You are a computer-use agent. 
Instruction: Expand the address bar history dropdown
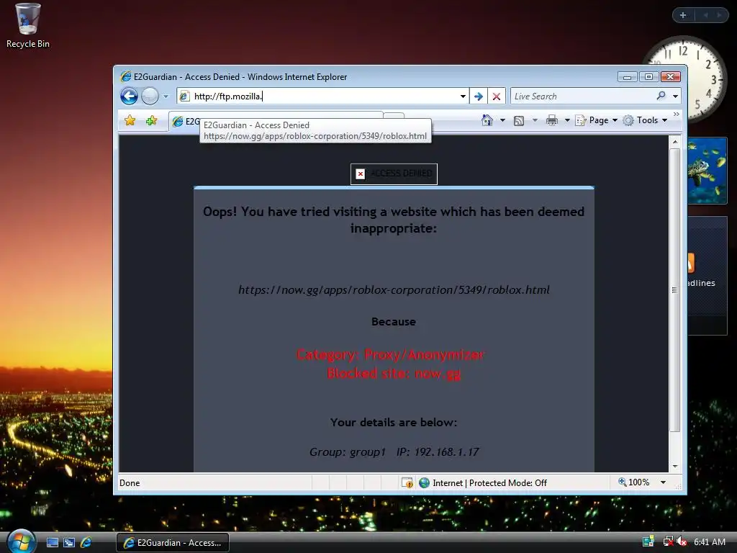463,96
